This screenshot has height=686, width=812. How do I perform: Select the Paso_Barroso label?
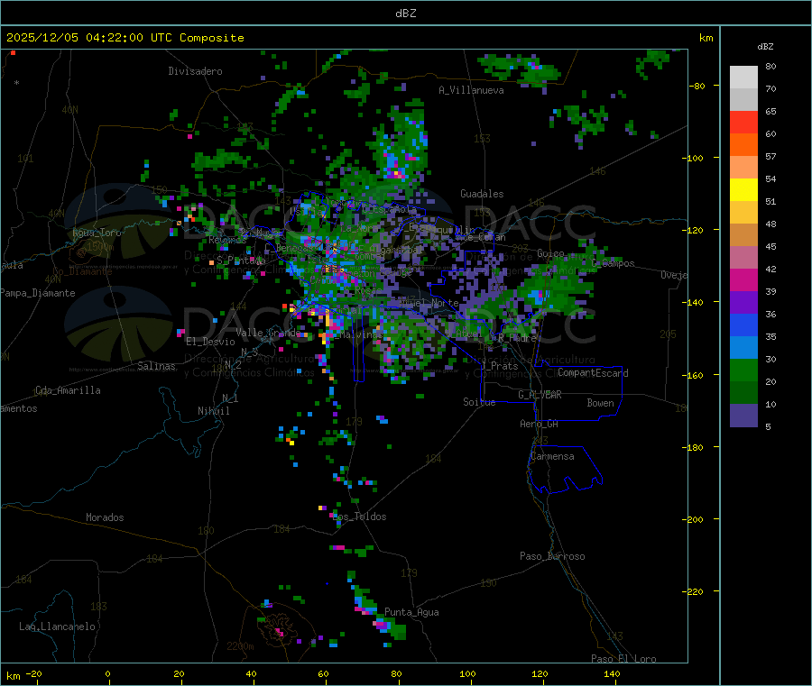coord(552,556)
